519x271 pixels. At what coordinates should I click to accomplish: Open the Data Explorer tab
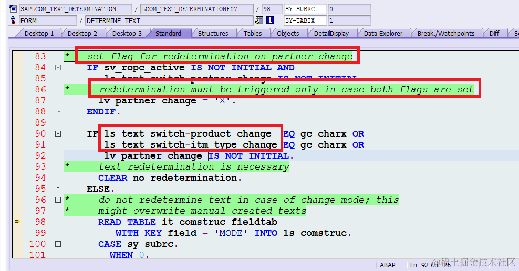pyautogui.click(x=383, y=34)
